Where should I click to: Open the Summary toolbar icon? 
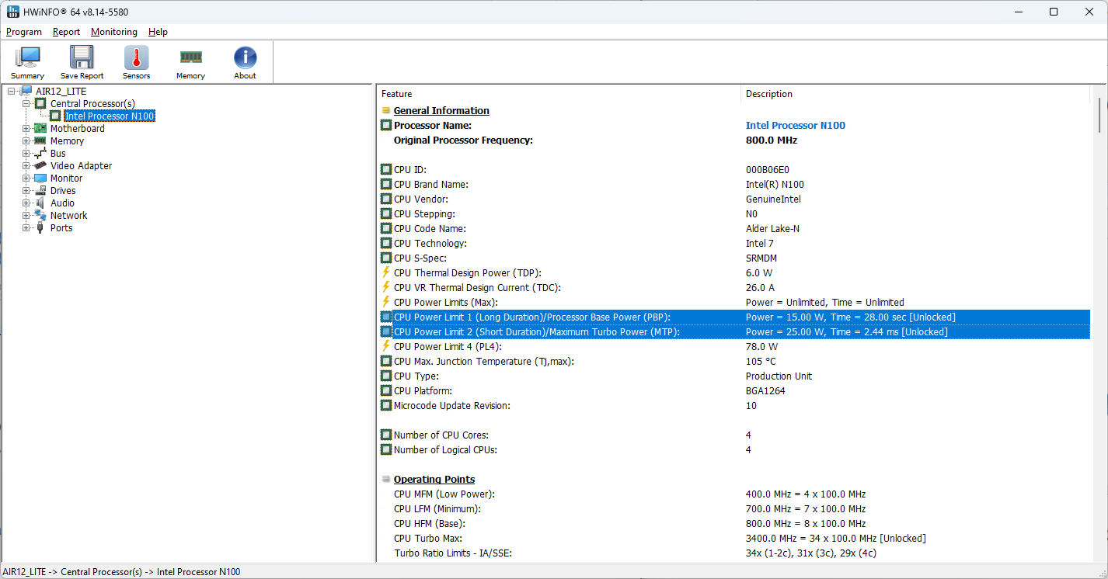[28, 58]
